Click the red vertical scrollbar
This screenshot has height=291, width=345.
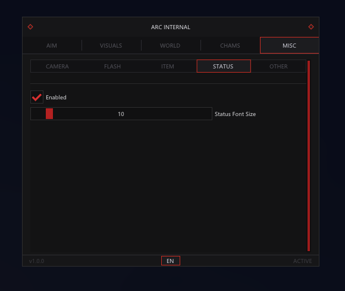(309, 156)
